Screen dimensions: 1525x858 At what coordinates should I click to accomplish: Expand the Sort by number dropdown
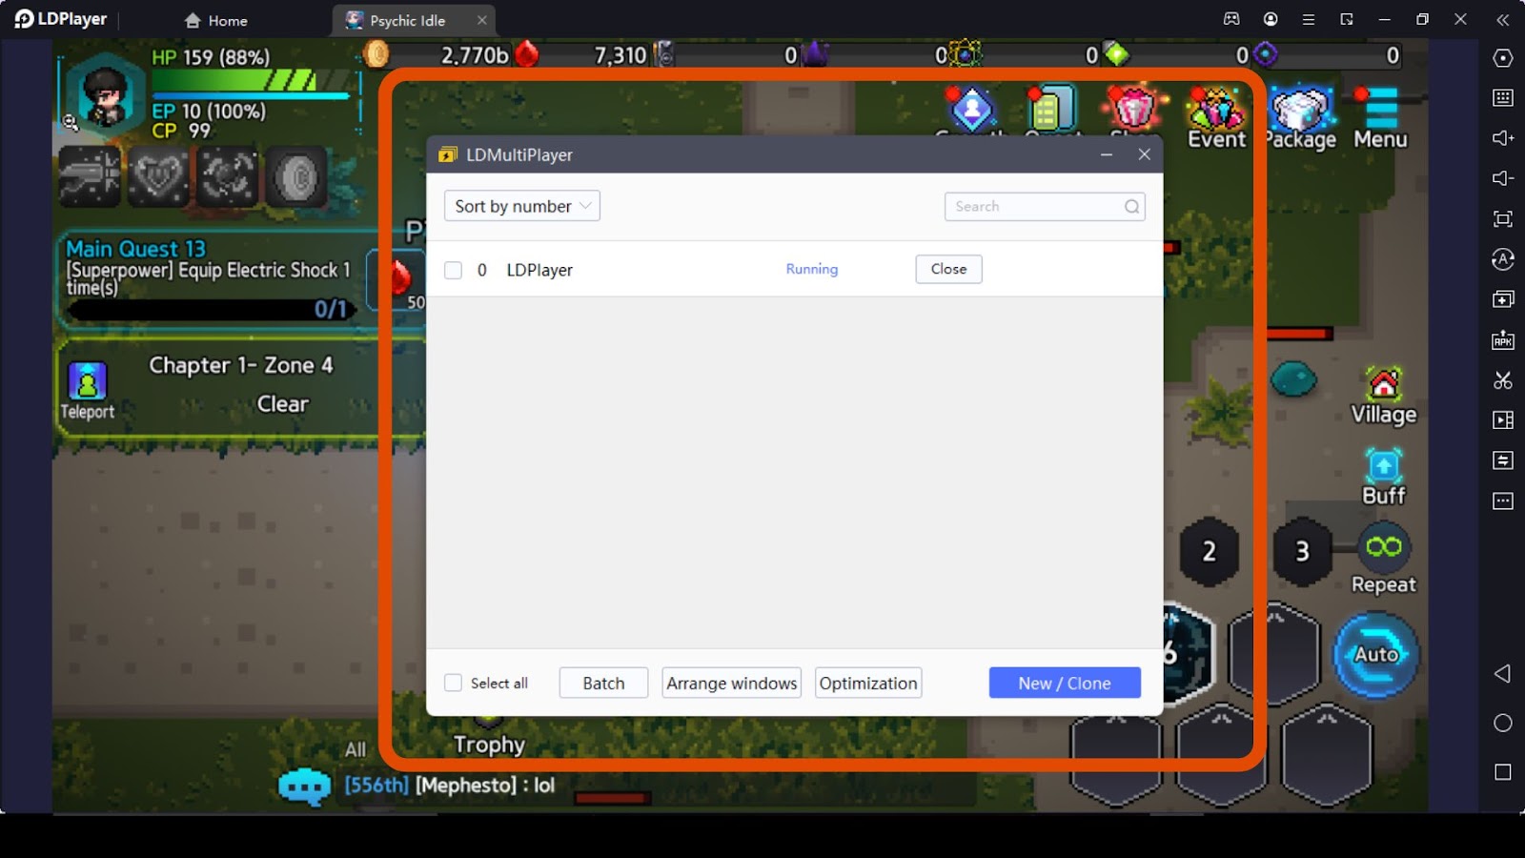[x=522, y=206]
